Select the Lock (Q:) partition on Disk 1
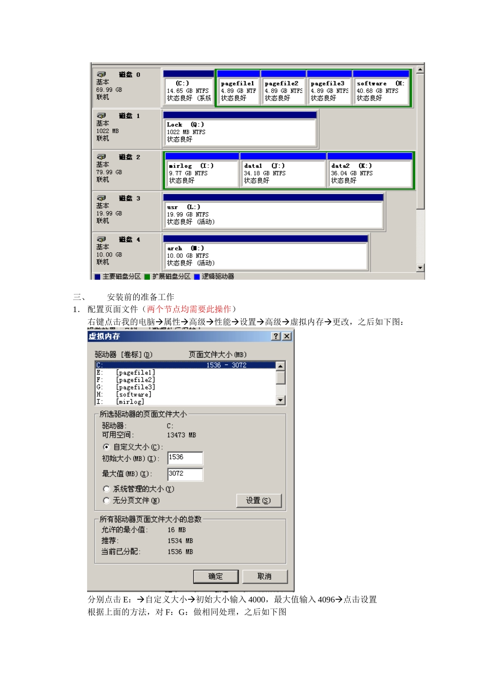Viewport: 481px width, 681px height. (240, 129)
